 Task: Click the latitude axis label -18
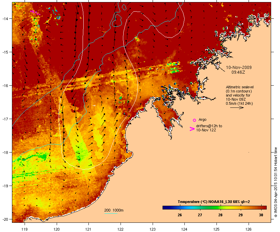5,152
